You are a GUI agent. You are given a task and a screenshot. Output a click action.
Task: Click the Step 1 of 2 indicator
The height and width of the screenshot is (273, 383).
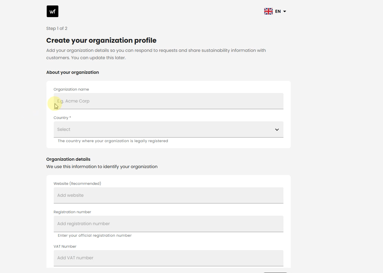click(x=57, y=28)
